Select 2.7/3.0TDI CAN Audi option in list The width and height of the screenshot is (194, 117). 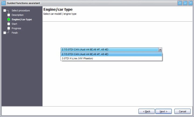[111, 54]
